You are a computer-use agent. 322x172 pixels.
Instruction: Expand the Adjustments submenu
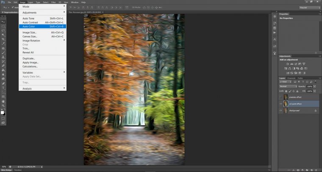42,13
